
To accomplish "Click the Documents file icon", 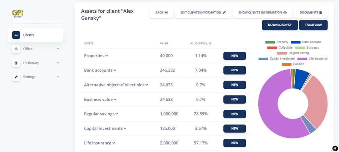I will tap(321, 13).
